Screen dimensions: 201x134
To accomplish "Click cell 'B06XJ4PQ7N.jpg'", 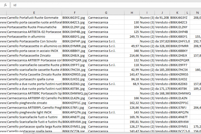I will coord(75,112).
